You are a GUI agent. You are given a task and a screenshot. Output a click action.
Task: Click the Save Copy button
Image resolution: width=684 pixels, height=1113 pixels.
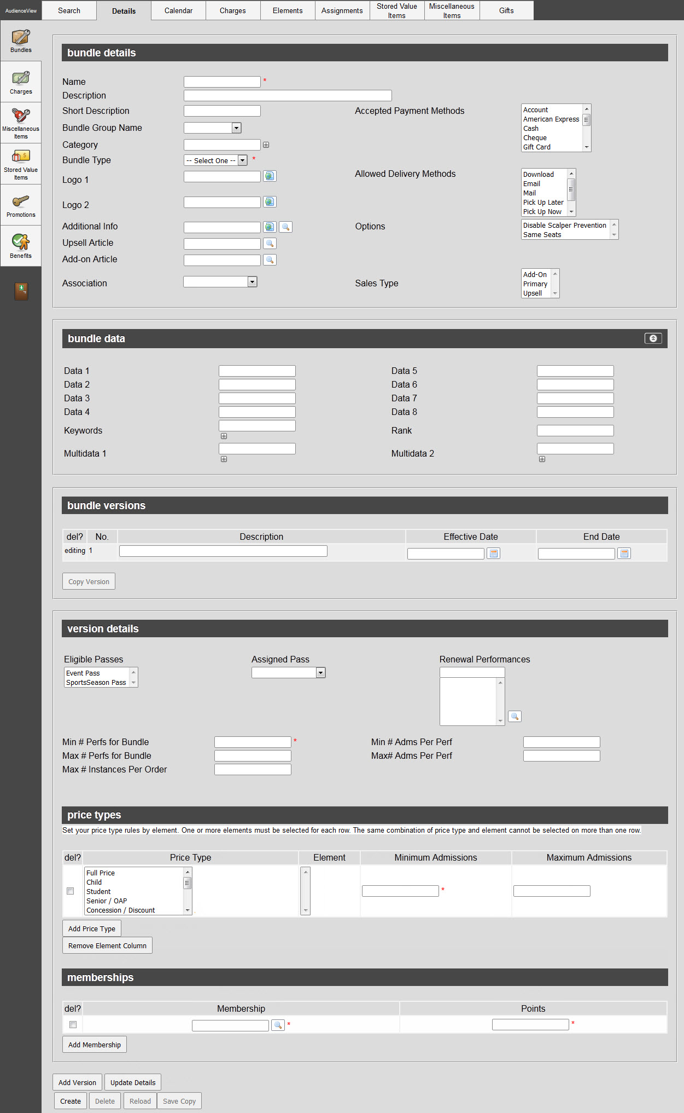(x=179, y=1101)
